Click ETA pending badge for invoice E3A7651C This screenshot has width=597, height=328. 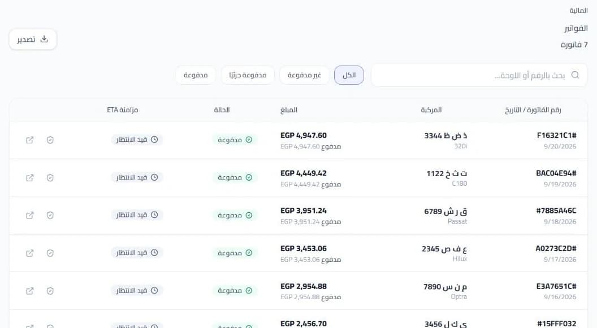coord(137,290)
